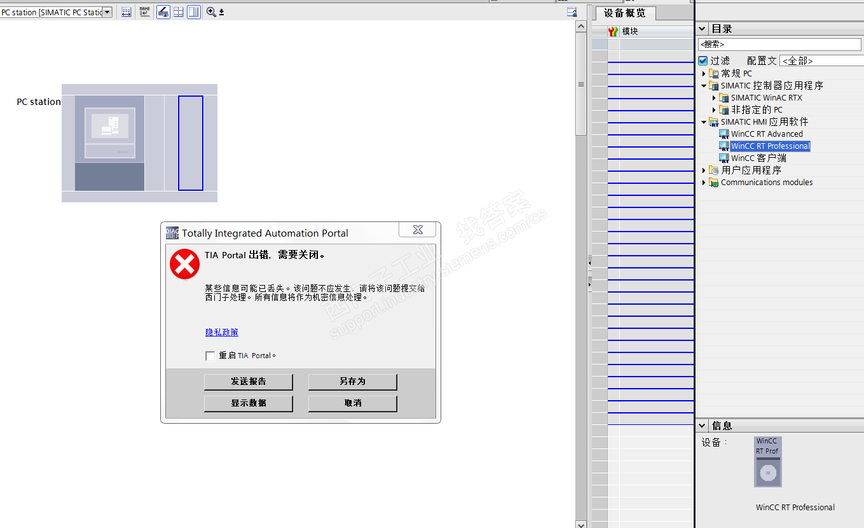Screen dimensions: 864x528
Task: Select WinCC RT Advanced in catalog
Action: coord(767,134)
